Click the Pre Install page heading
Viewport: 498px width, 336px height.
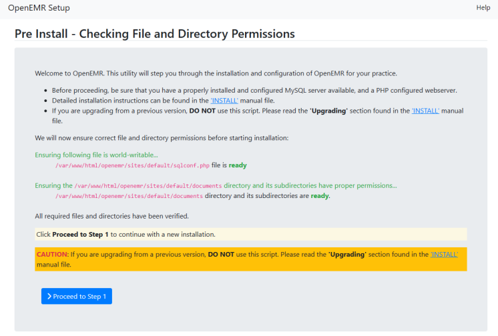click(x=154, y=33)
